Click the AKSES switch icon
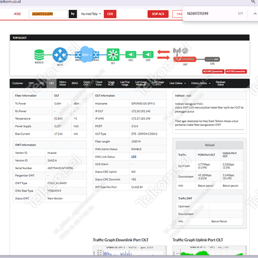258x258 pixels. 96,55
